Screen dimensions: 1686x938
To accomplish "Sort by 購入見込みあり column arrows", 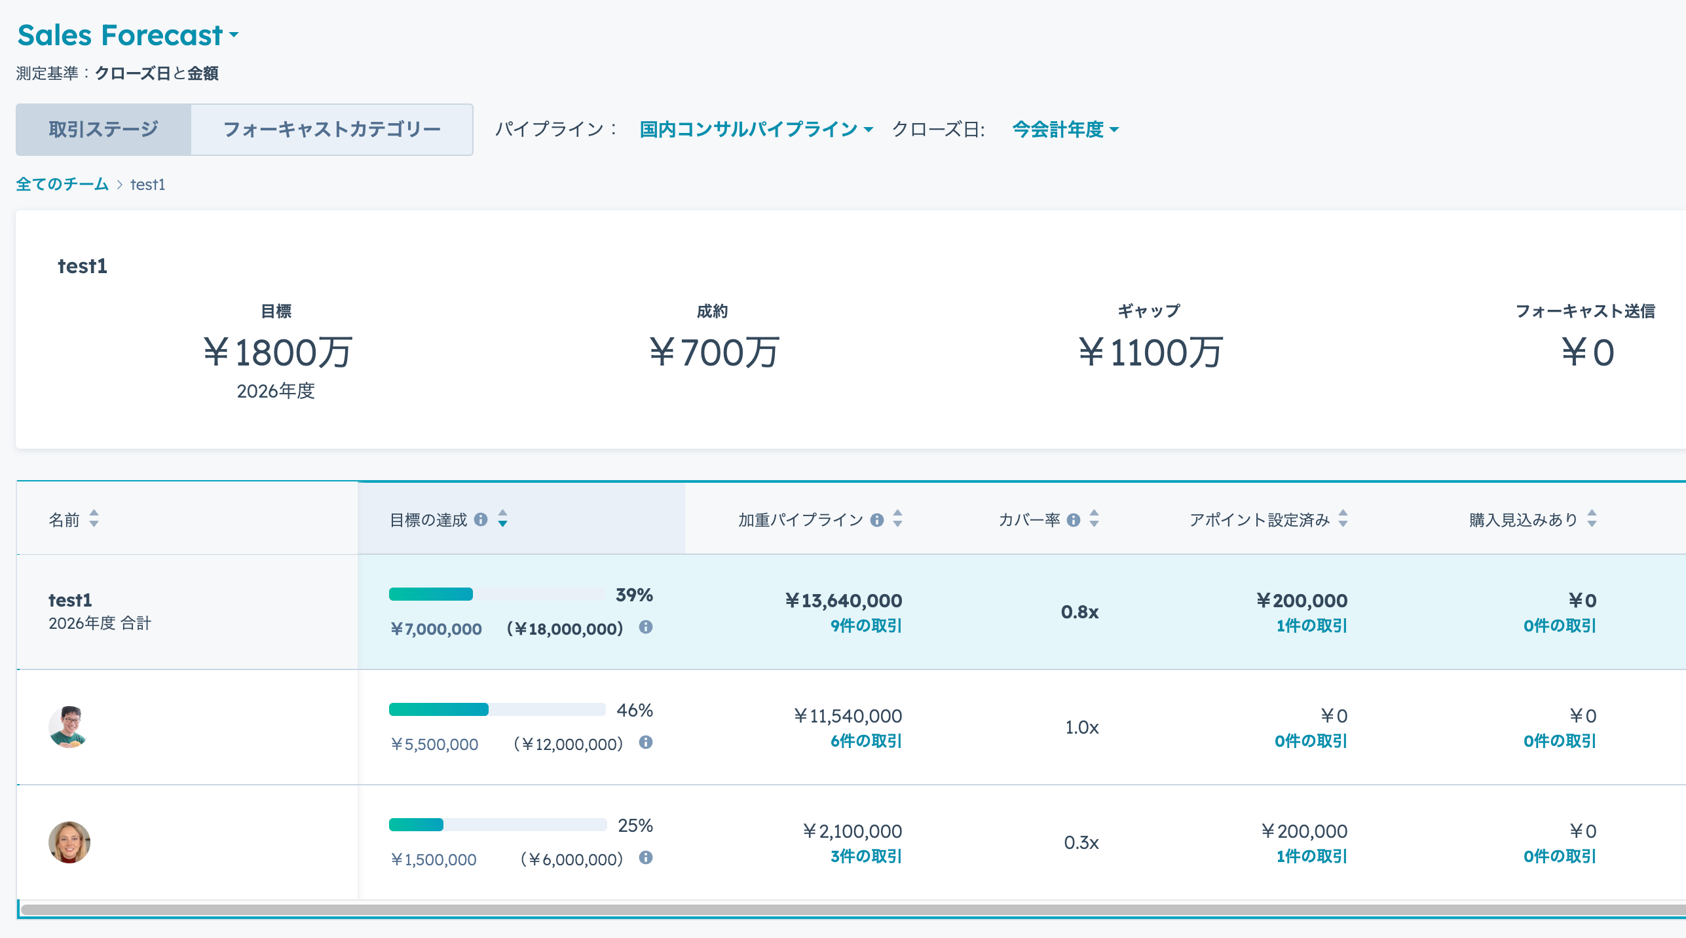I will point(1592,519).
